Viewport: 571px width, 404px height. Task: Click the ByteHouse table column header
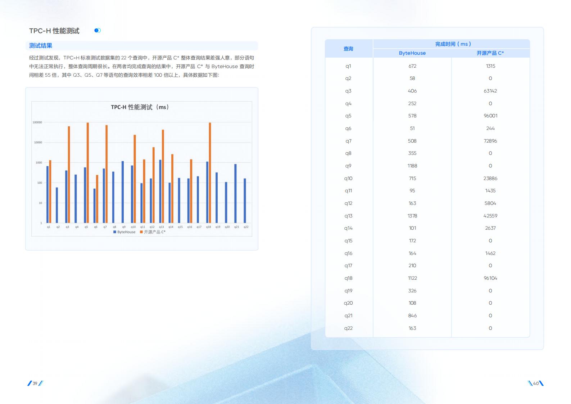coord(412,53)
